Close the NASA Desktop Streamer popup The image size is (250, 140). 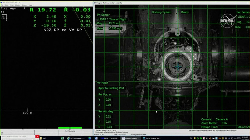(x=37, y=137)
